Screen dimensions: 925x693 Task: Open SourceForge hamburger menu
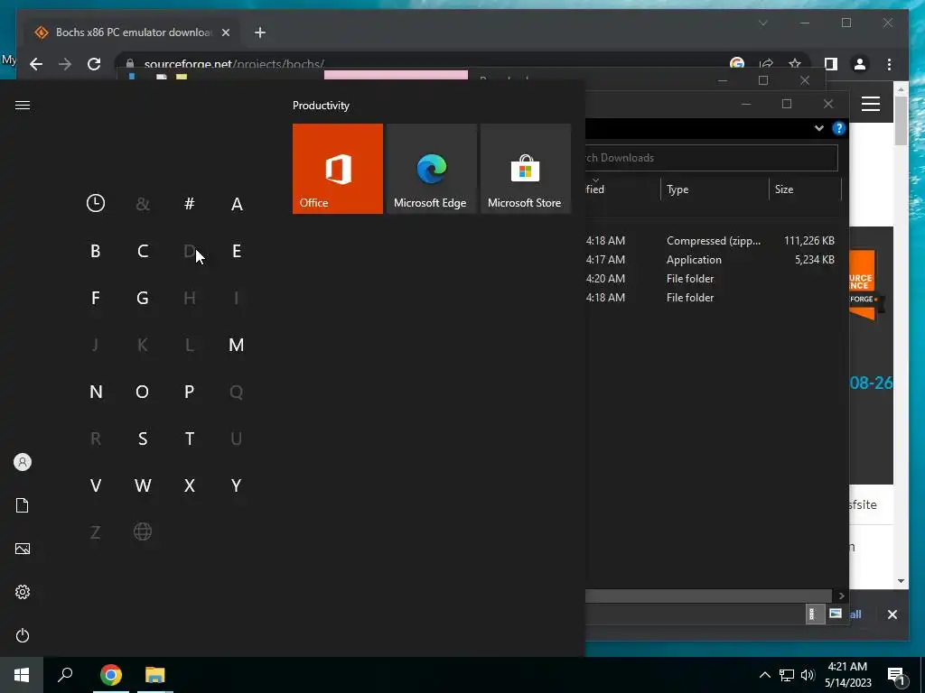tap(871, 105)
